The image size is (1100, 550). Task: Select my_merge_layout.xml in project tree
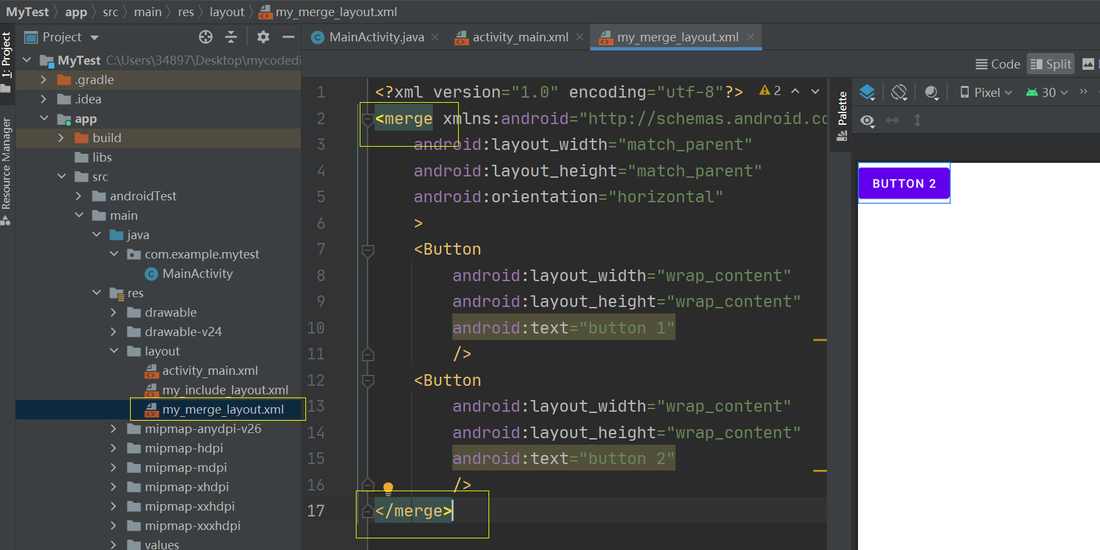223,409
